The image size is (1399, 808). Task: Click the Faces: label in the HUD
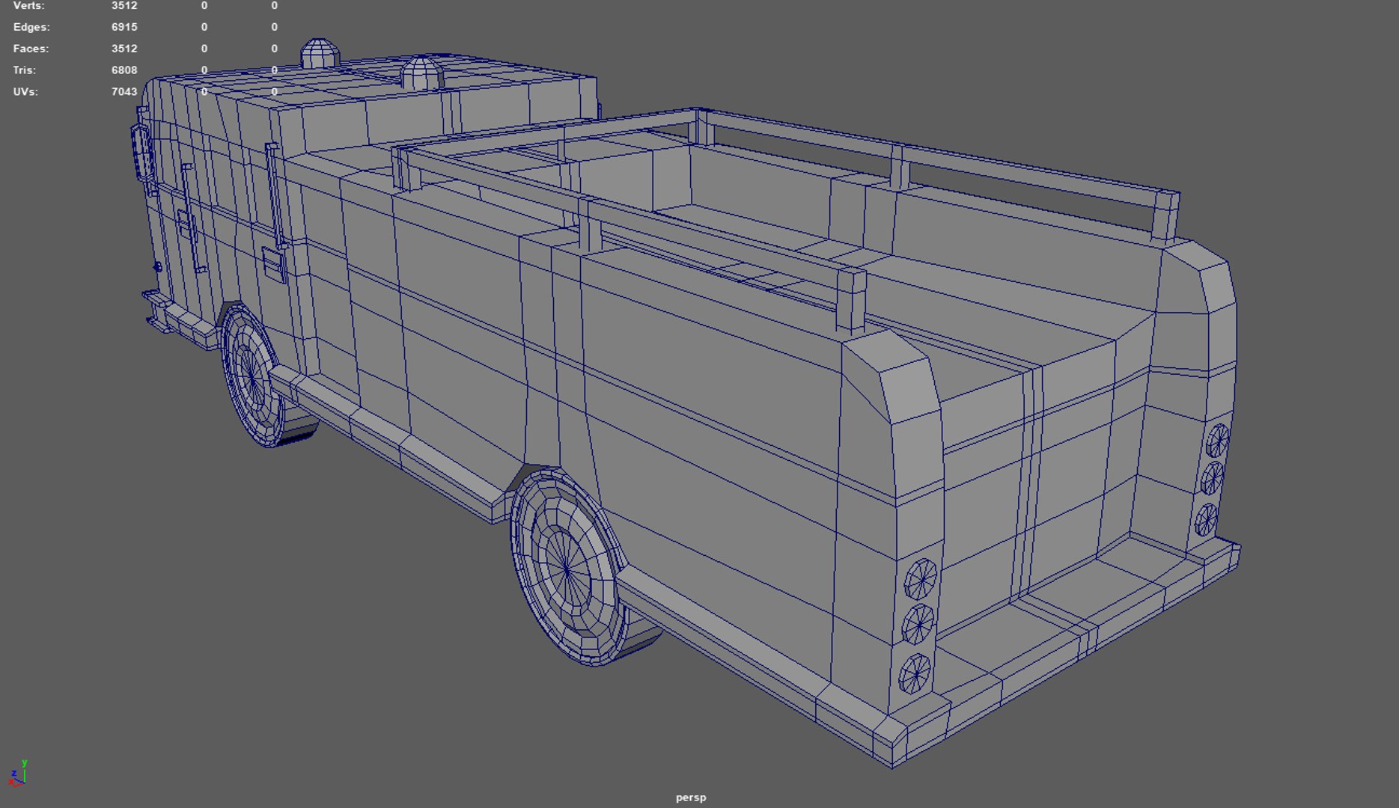point(31,49)
